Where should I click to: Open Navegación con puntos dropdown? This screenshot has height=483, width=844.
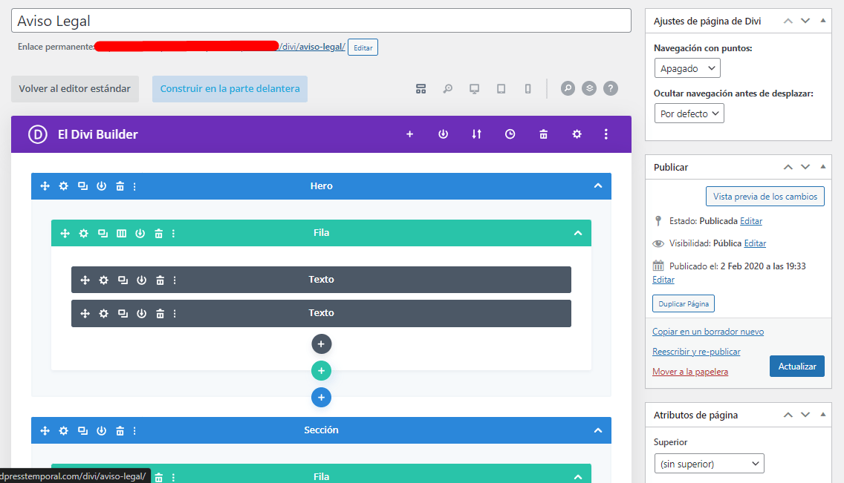tap(687, 68)
